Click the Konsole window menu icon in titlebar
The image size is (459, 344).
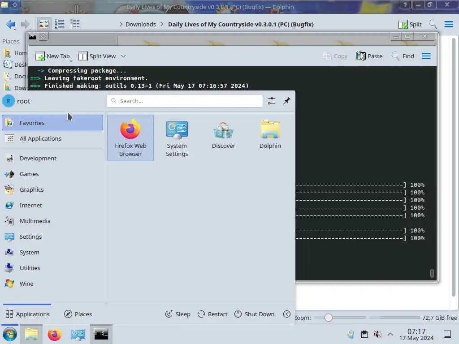click(32, 37)
